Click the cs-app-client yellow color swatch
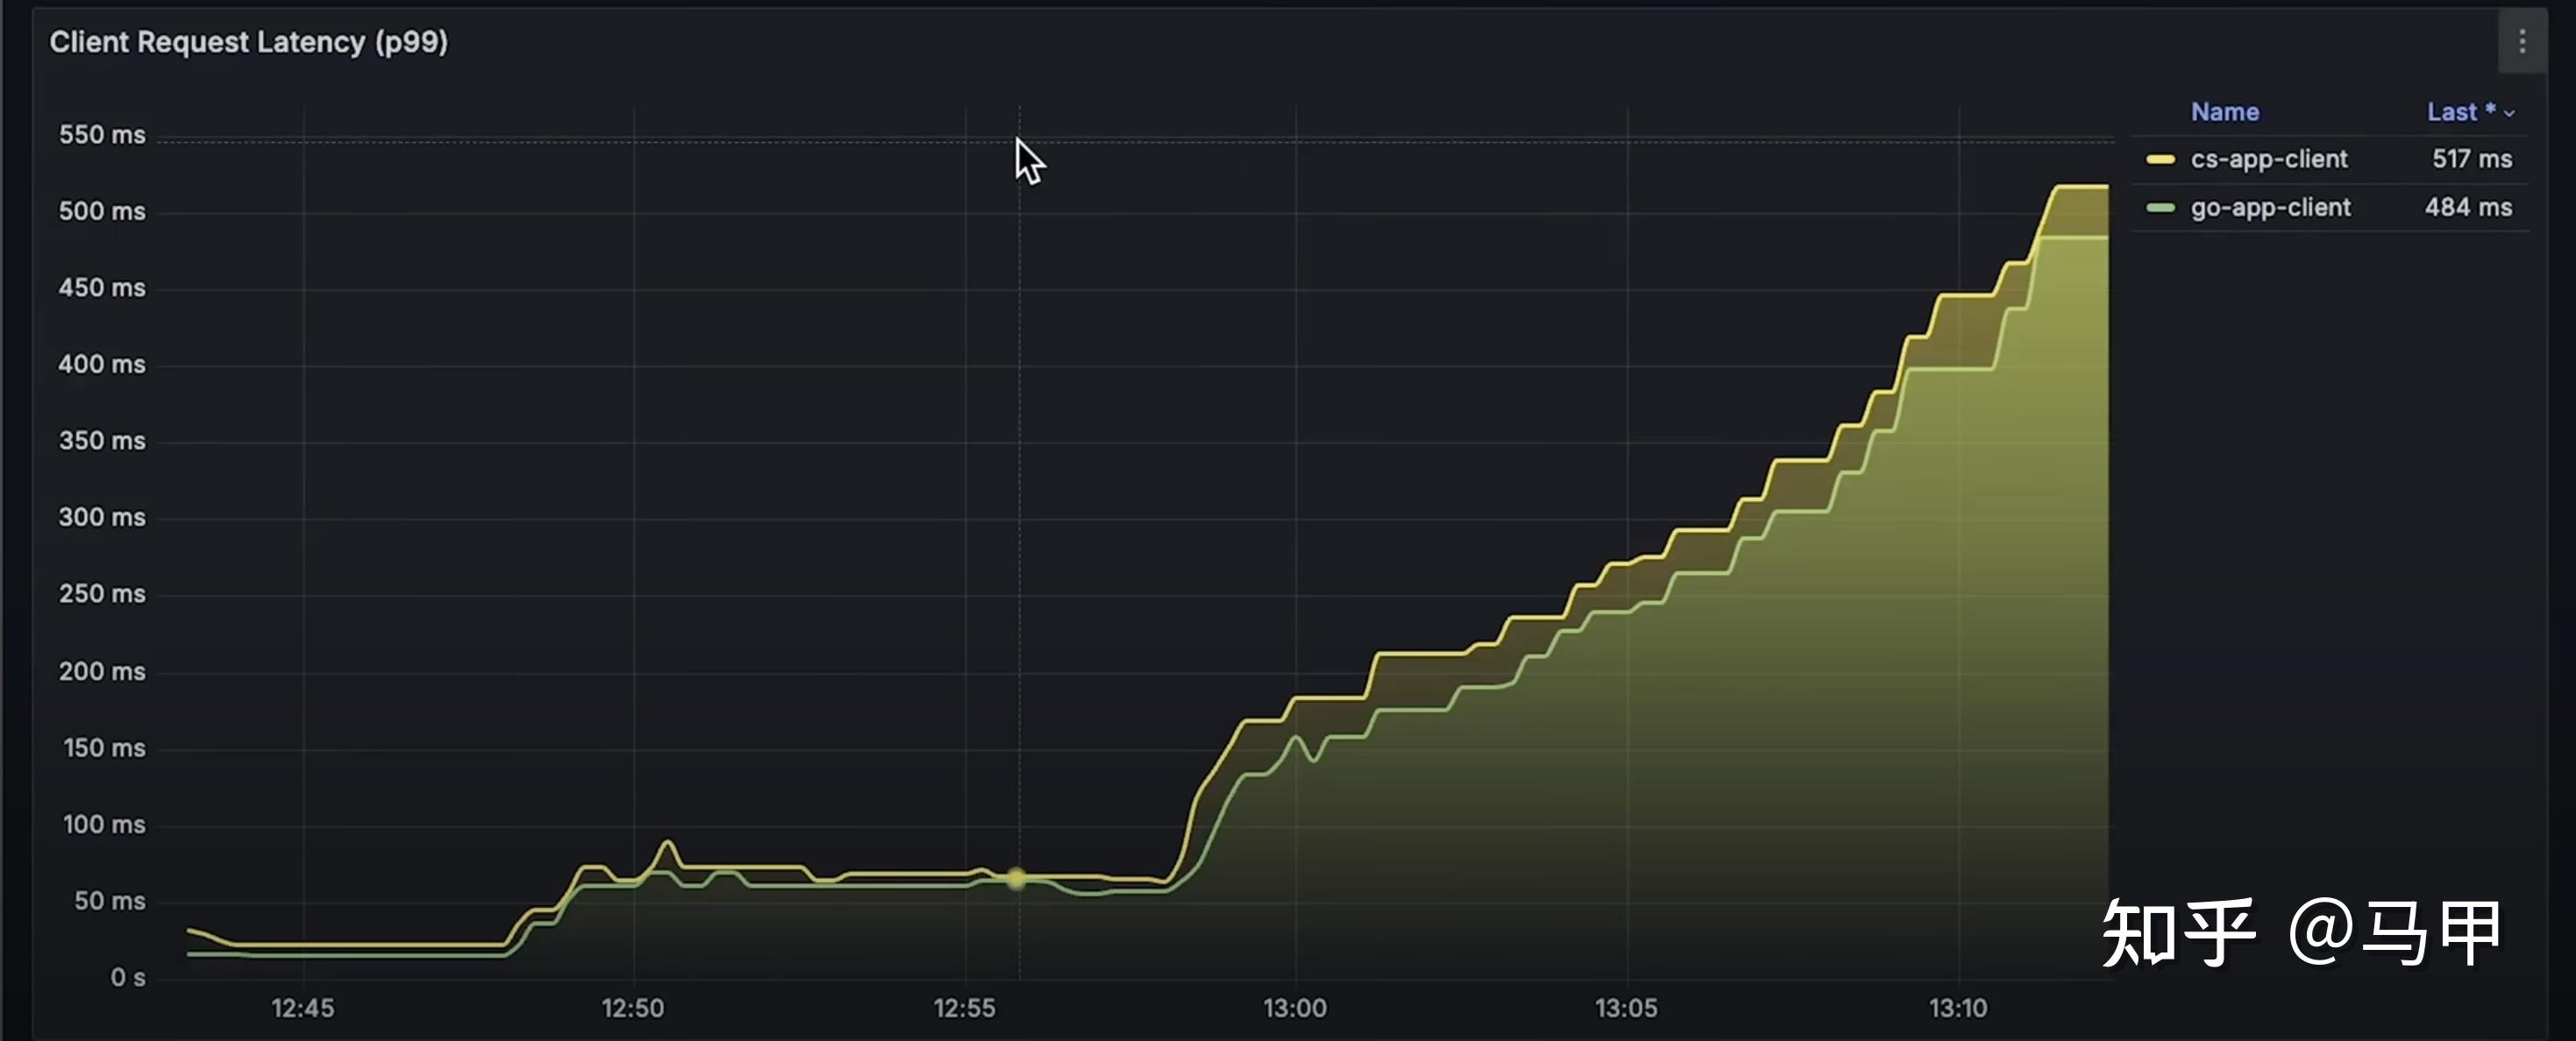Image resolution: width=2576 pixels, height=1041 pixels. (2160, 159)
